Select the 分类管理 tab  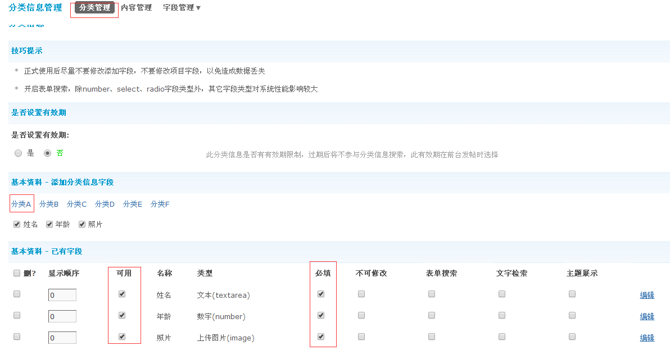pos(93,8)
